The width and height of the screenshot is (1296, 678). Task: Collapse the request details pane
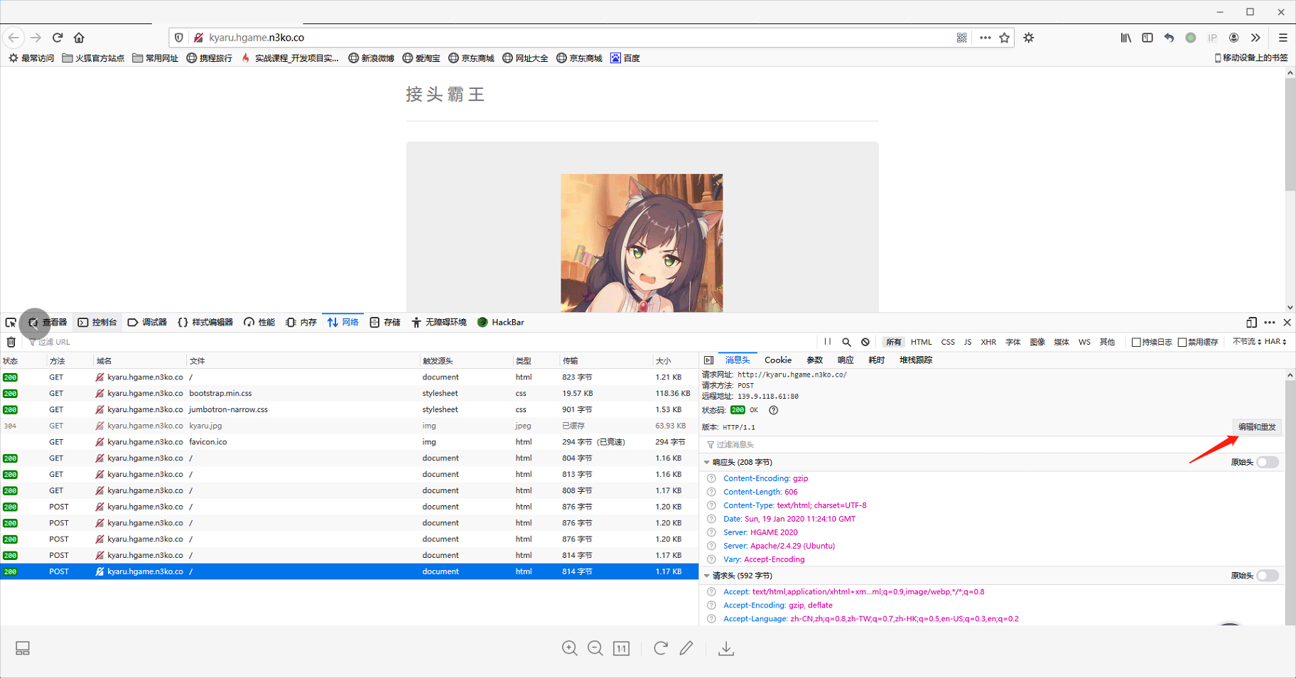tap(708, 360)
